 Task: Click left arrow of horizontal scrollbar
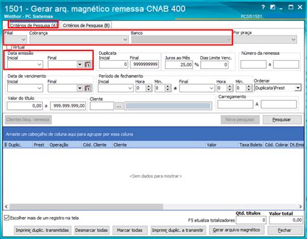pos(6,207)
